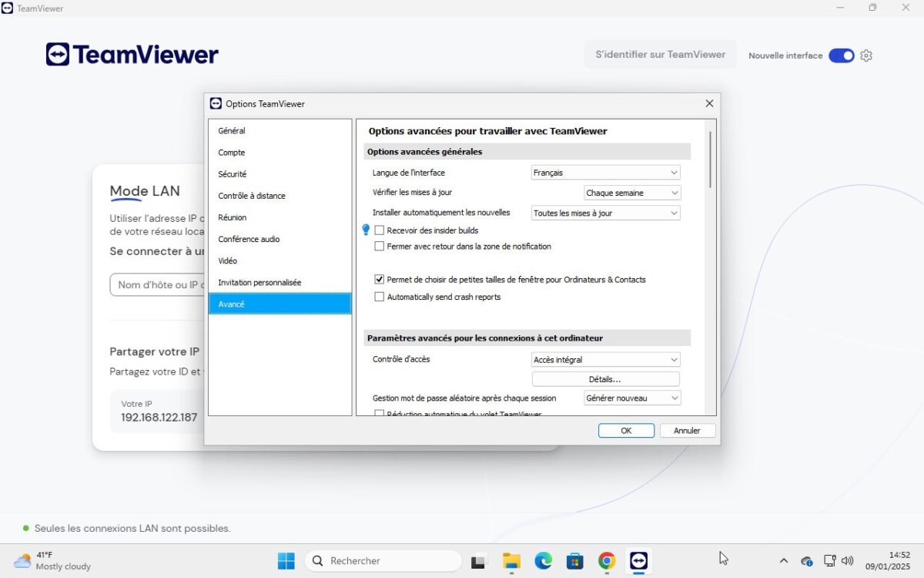
Task: Open the File Explorer taskbar icon
Action: point(511,560)
